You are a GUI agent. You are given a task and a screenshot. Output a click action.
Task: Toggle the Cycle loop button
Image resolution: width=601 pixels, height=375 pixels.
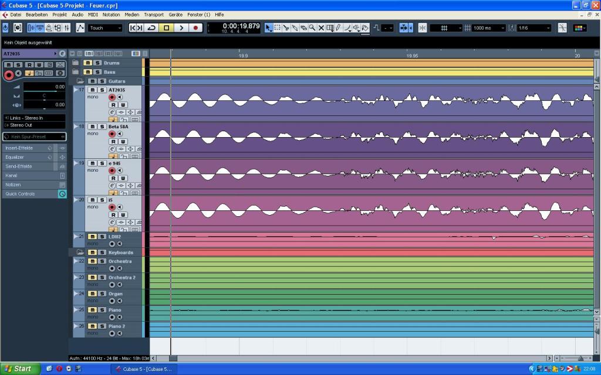pos(152,28)
